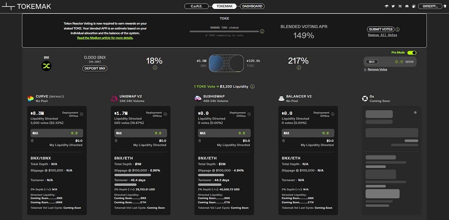Viewport: 449px width, 220px height.
Task: Click the Sushiswap logo
Action: pyautogui.click(x=198, y=98)
